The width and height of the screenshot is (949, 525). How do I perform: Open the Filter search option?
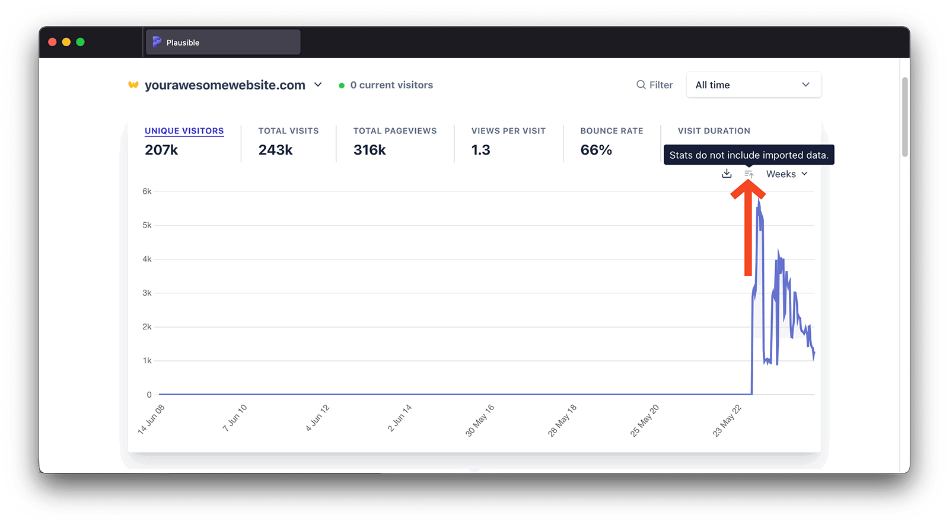[655, 85]
